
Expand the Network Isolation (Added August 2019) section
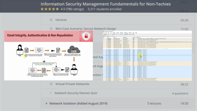[x=46, y=104]
